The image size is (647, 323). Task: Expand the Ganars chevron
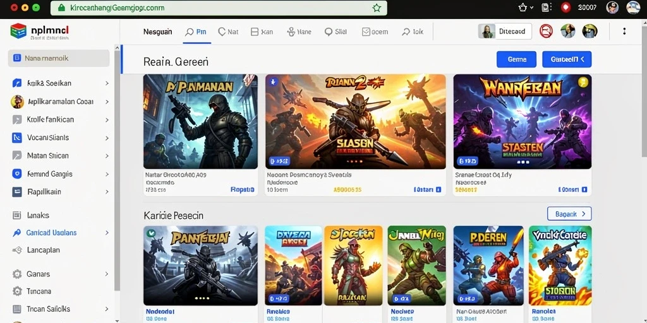click(x=107, y=274)
